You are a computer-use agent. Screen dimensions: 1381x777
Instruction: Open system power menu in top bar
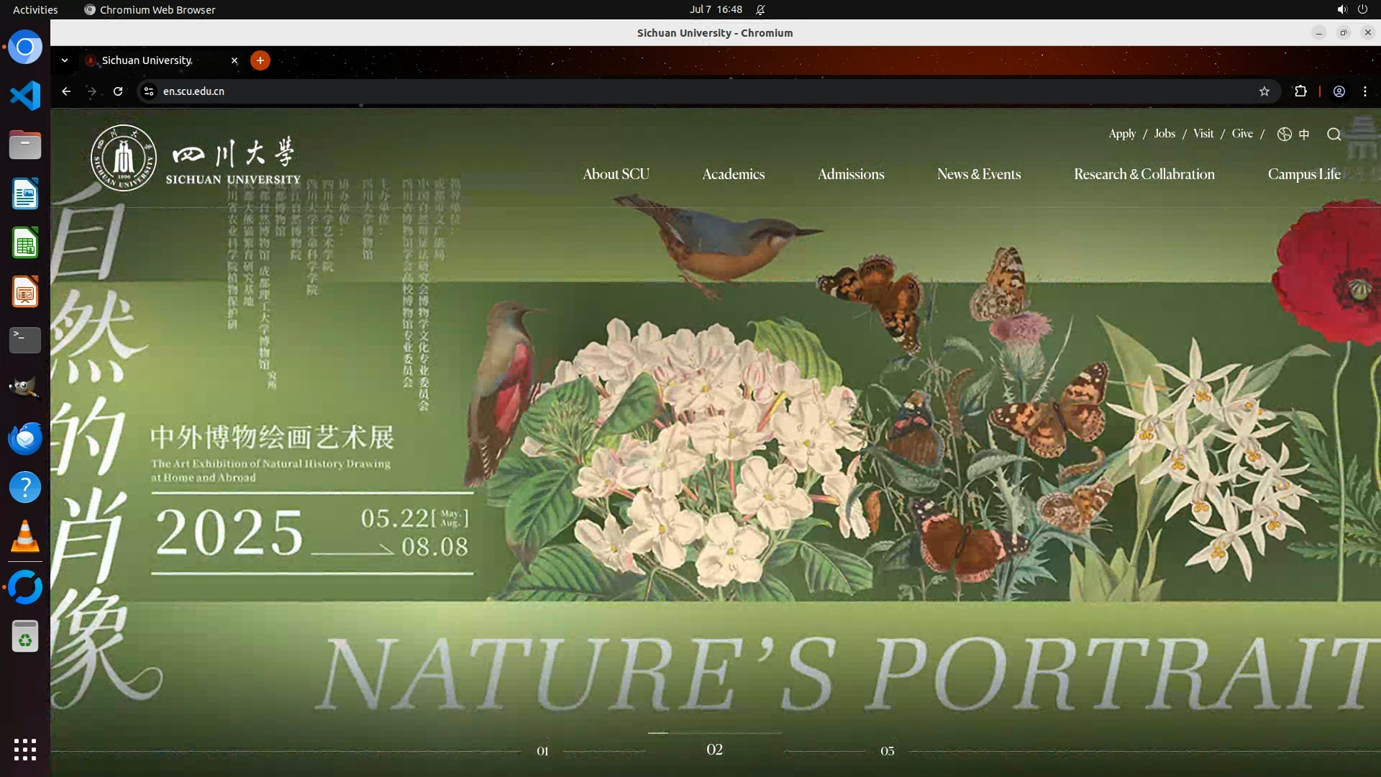coord(1362,9)
